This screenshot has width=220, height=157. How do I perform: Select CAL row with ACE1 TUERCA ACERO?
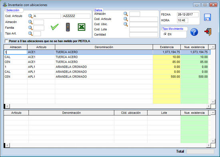coord(107,57)
